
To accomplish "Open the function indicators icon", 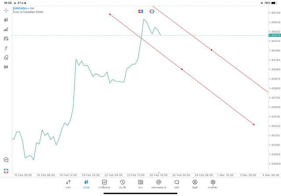I will pos(6,48).
